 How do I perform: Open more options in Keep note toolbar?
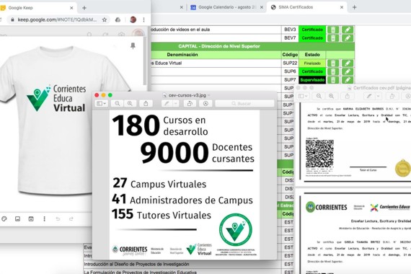44,218
